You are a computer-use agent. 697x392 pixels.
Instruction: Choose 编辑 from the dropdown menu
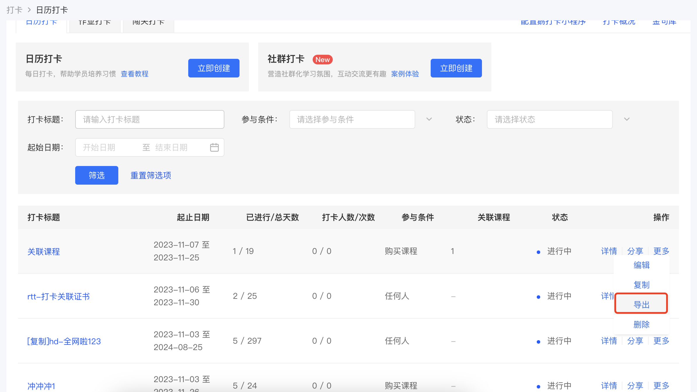click(x=641, y=265)
